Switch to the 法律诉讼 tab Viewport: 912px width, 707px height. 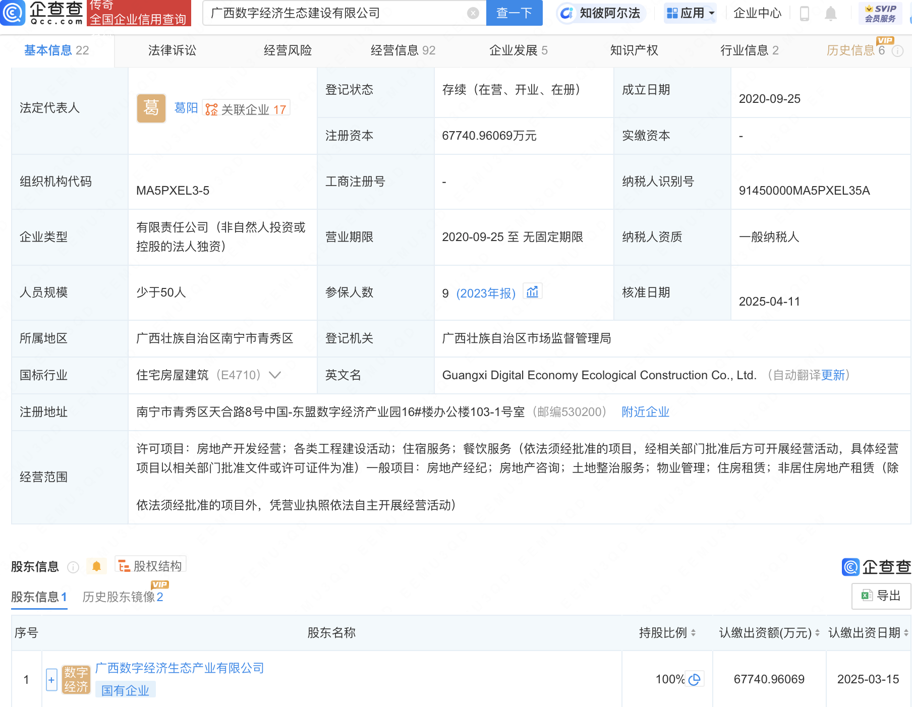[x=172, y=50]
